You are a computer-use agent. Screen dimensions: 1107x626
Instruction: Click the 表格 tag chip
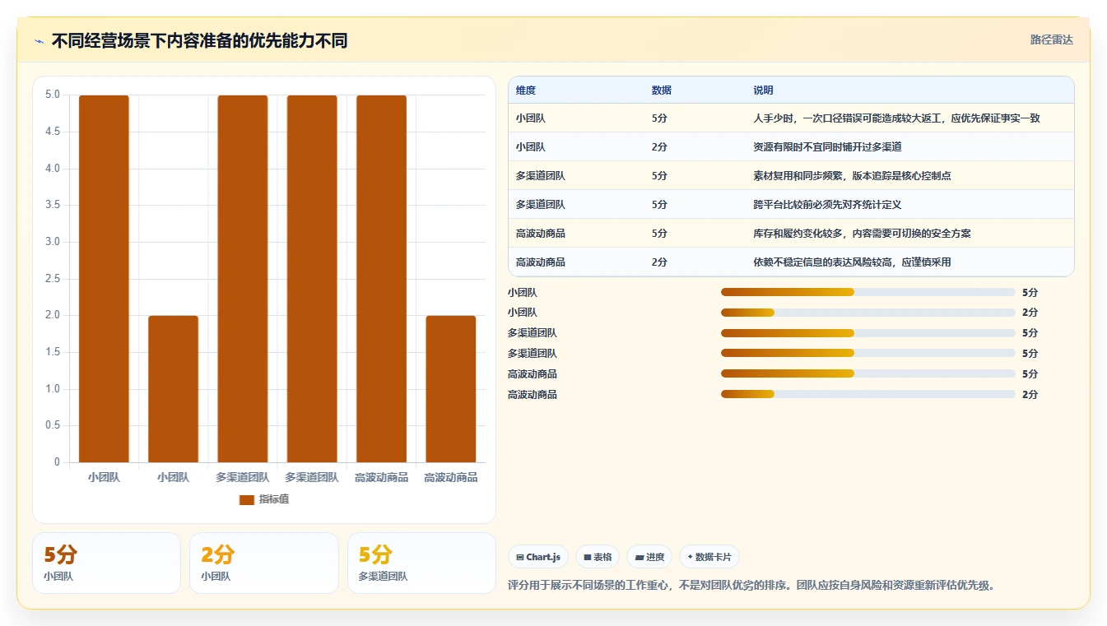[x=598, y=557]
